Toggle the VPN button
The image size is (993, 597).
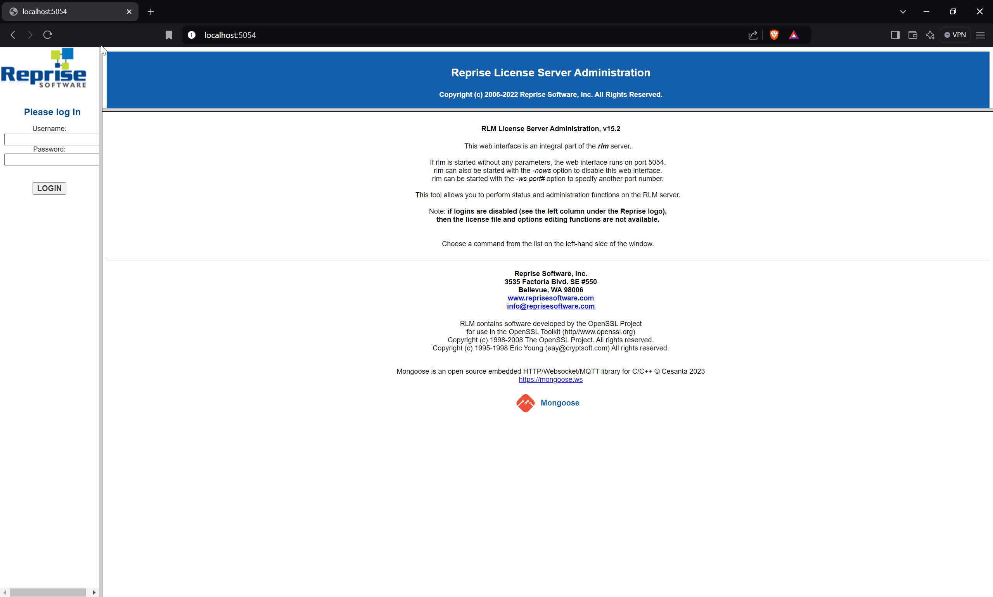[x=955, y=35]
